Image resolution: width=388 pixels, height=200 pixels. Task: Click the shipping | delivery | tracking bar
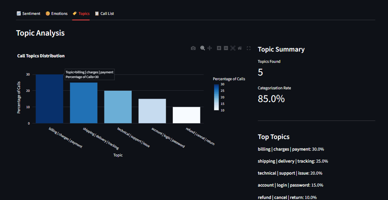pyautogui.click(x=84, y=103)
